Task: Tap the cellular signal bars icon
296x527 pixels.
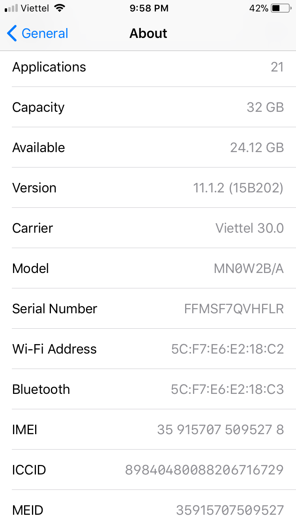Action: coord(11,8)
